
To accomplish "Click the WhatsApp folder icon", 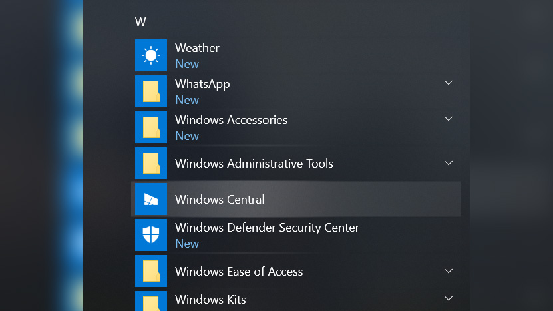I will [151, 91].
